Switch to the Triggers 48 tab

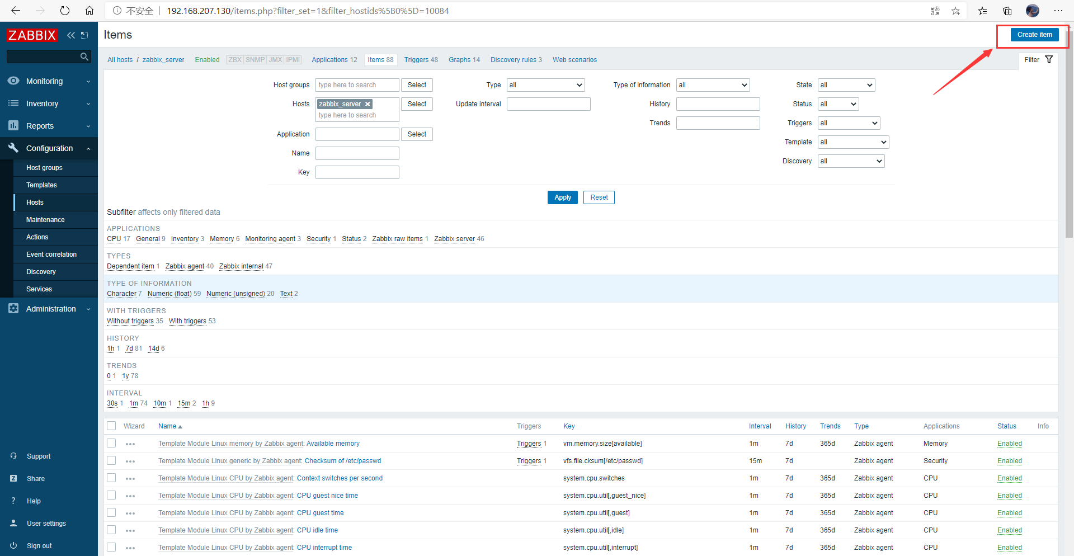click(x=421, y=60)
